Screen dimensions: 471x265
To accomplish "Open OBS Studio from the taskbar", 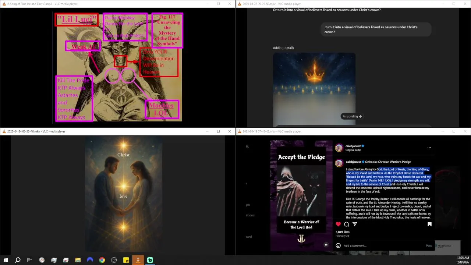I will (x=114, y=260).
